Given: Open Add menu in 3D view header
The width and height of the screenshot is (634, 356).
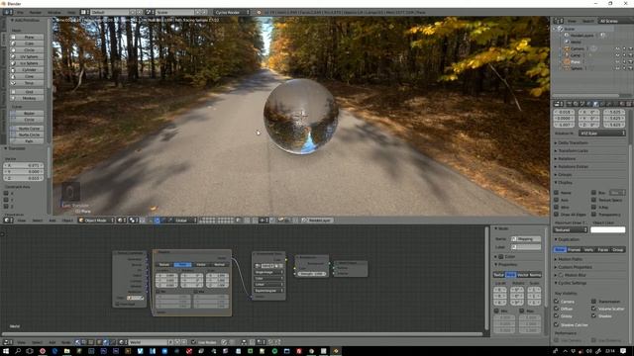Looking at the screenshot, I should 53,221.
